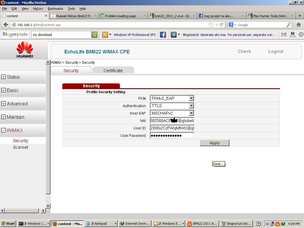The height and width of the screenshot is (228, 304).
Task: Open the Help menu
Action: pos(83,9)
